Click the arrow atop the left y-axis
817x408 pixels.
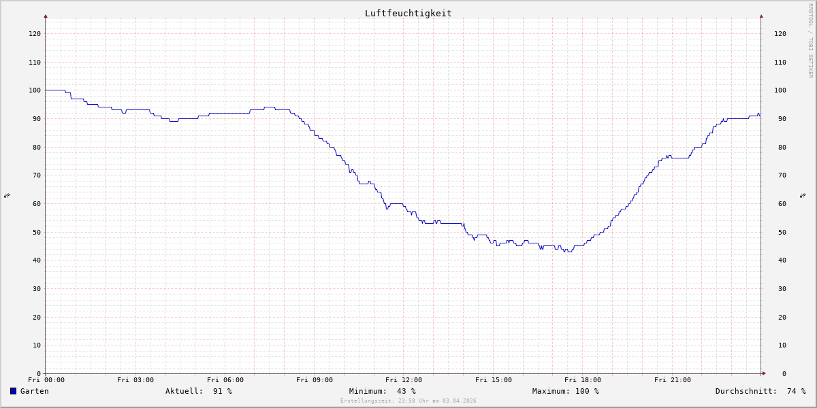pyautogui.click(x=46, y=16)
